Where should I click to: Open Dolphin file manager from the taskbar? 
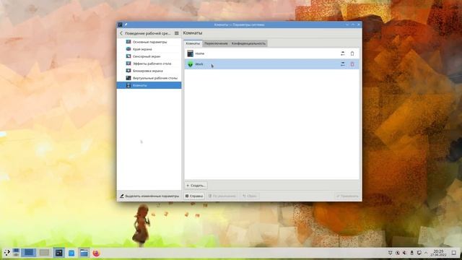coord(84,253)
